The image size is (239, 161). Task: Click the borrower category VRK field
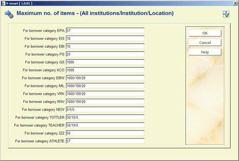(x=105, y=94)
